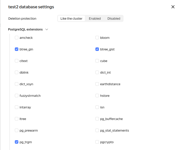
Task: Select the fuzzystrmatch extension
Action: pyautogui.click(x=17, y=96)
